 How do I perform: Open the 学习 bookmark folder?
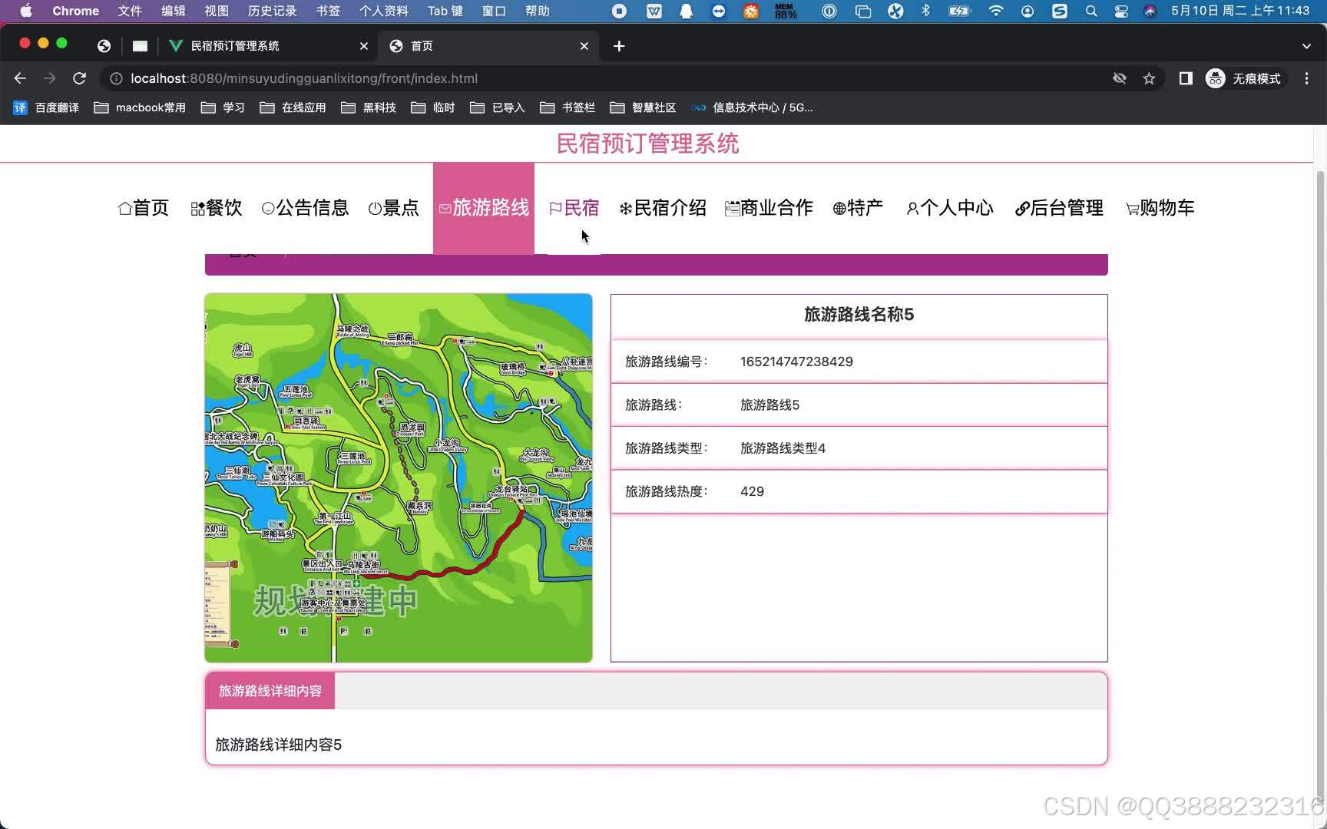(x=223, y=107)
